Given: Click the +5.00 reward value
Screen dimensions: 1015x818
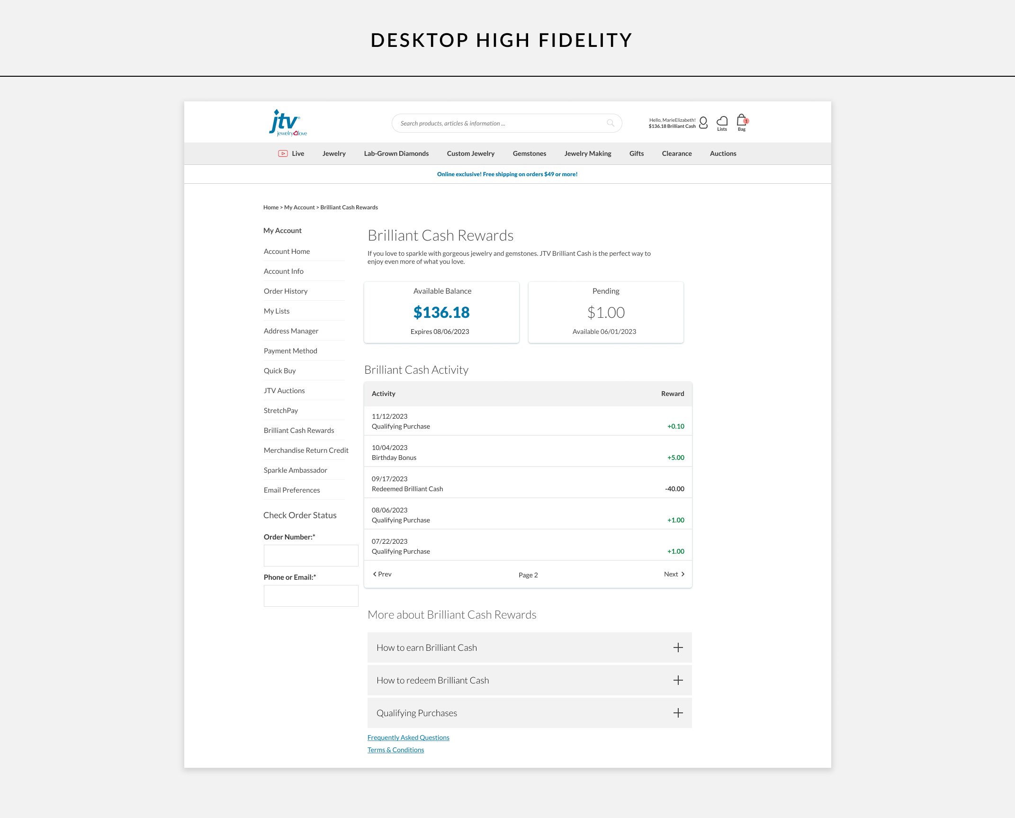Looking at the screenshot, I should pos(675,458).
